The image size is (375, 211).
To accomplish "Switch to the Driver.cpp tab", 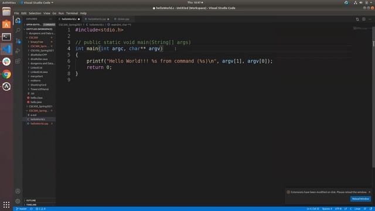I will 124,19.
